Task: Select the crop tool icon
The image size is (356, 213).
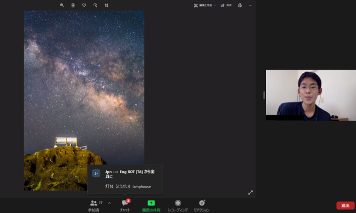Action: pyautogui.click(x=106, y=5)
